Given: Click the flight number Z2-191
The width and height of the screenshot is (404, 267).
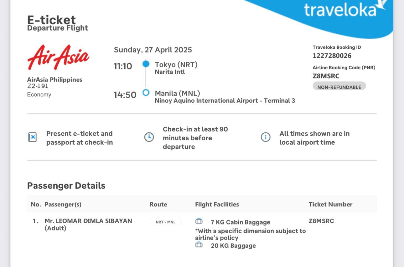Looking at the screenshot, I should [38, 86].
